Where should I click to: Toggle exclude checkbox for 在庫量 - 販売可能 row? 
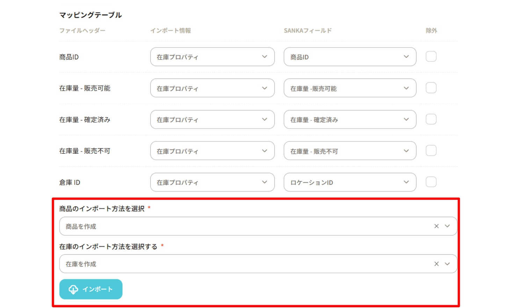[431, 88]
